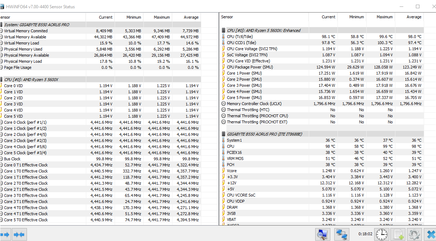This screenshot has width=436, height=241.
Task: Select Core 5 Power (SMU) row
Action: [x=322, y=98]
